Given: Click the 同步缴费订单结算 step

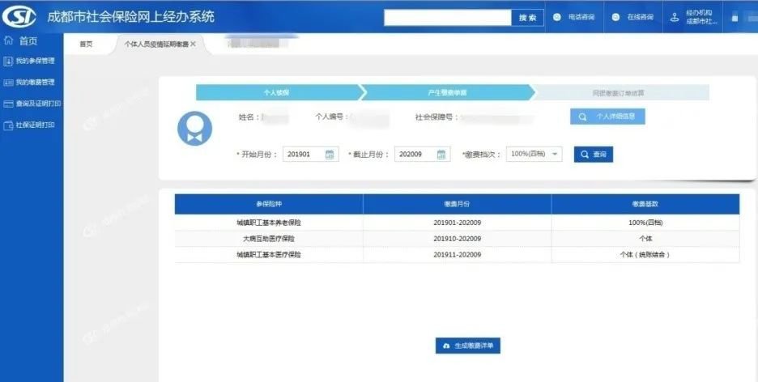Looking at the screenshot, I should click(x=619, y=93).
